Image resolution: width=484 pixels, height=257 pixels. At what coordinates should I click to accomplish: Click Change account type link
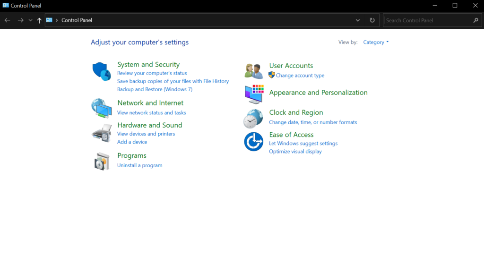tap(300, 75)
